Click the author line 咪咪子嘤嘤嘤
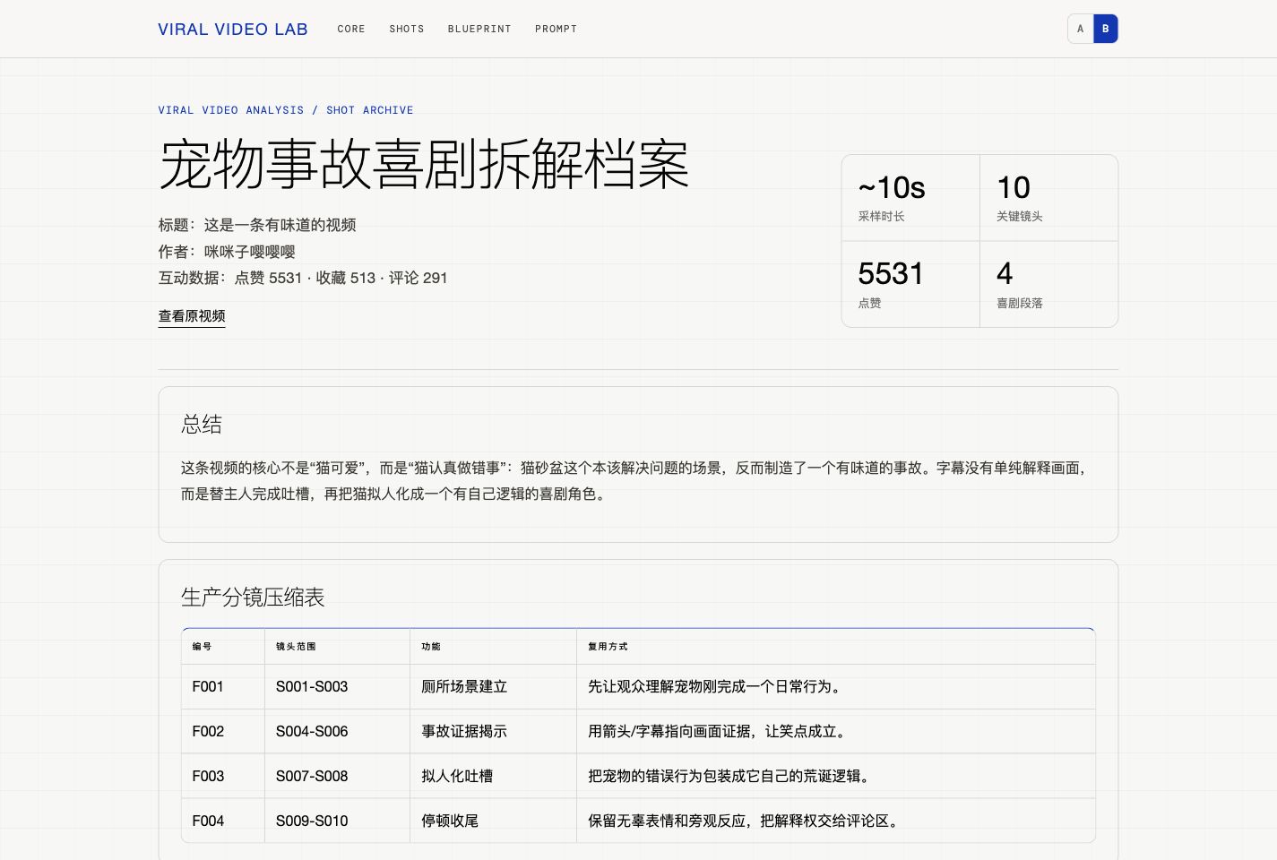 [227, 252]
